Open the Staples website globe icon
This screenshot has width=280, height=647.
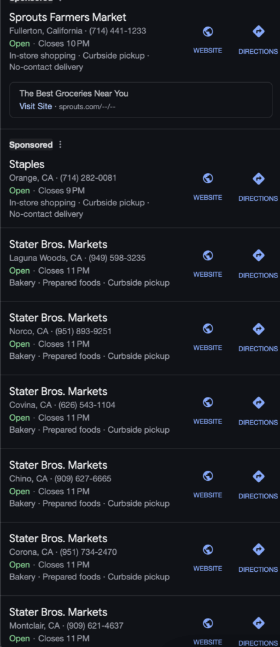click(208, 179)
